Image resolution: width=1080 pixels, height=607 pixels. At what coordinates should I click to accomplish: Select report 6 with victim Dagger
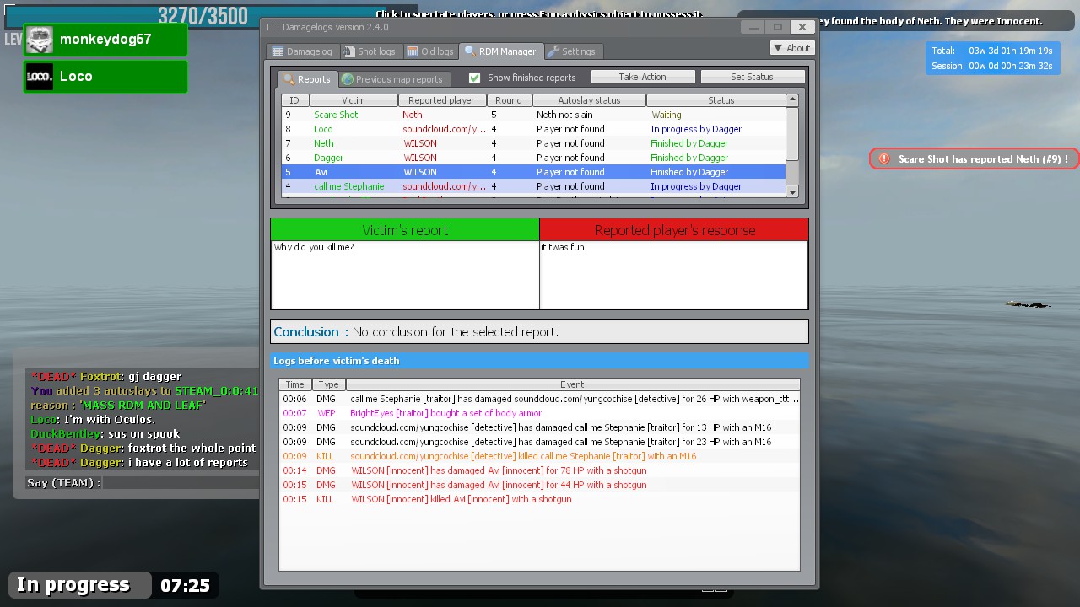(x=533, y=158)
